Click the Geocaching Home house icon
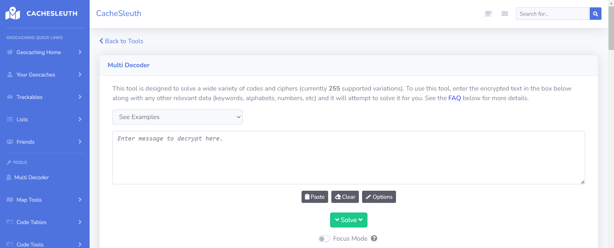Screen dimensions: 614x248 tap(10, 52)
